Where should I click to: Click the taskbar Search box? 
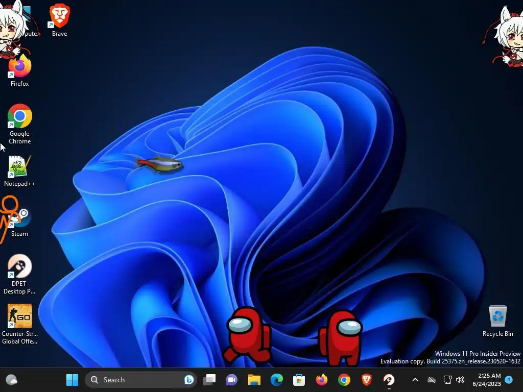[141, 380]
